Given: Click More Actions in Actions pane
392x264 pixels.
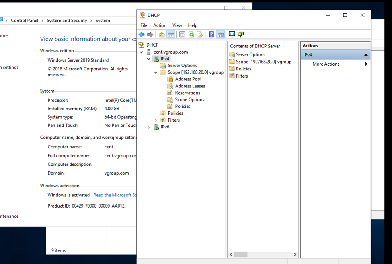Looking at the screenshot, I should pyautogui.click(x=326, y=64).
